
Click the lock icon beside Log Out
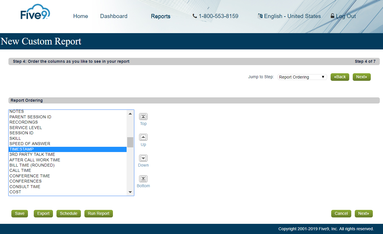tap(332, 16)
